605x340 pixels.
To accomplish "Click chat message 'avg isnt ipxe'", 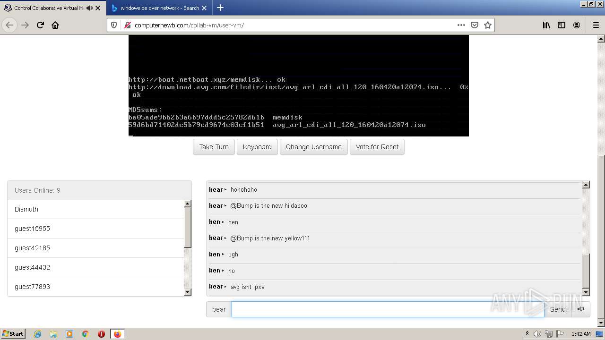I will click(248, 287).
